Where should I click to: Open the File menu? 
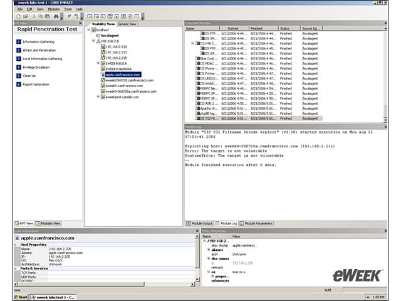pyautogui.click(x=20, y=9)
